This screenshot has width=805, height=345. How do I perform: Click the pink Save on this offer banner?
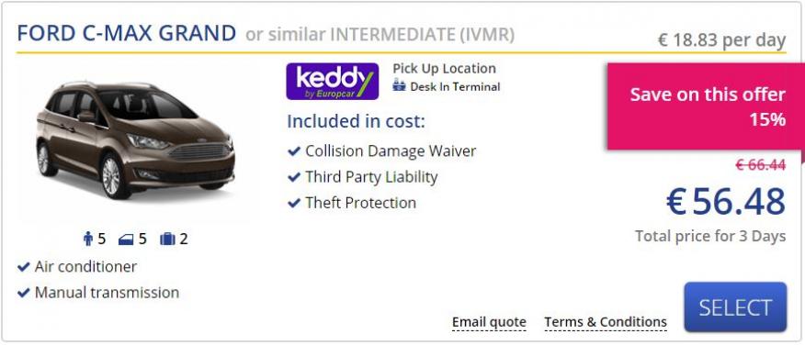(x=704, y=106)
